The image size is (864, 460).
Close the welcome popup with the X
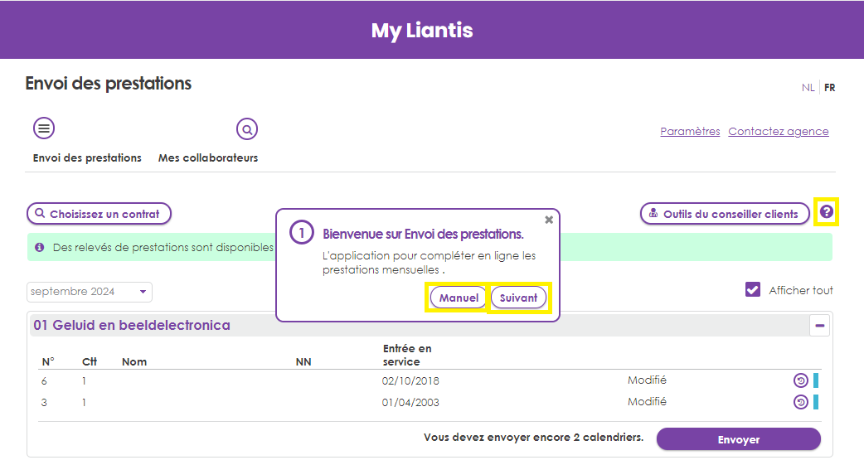pos(549,220)
